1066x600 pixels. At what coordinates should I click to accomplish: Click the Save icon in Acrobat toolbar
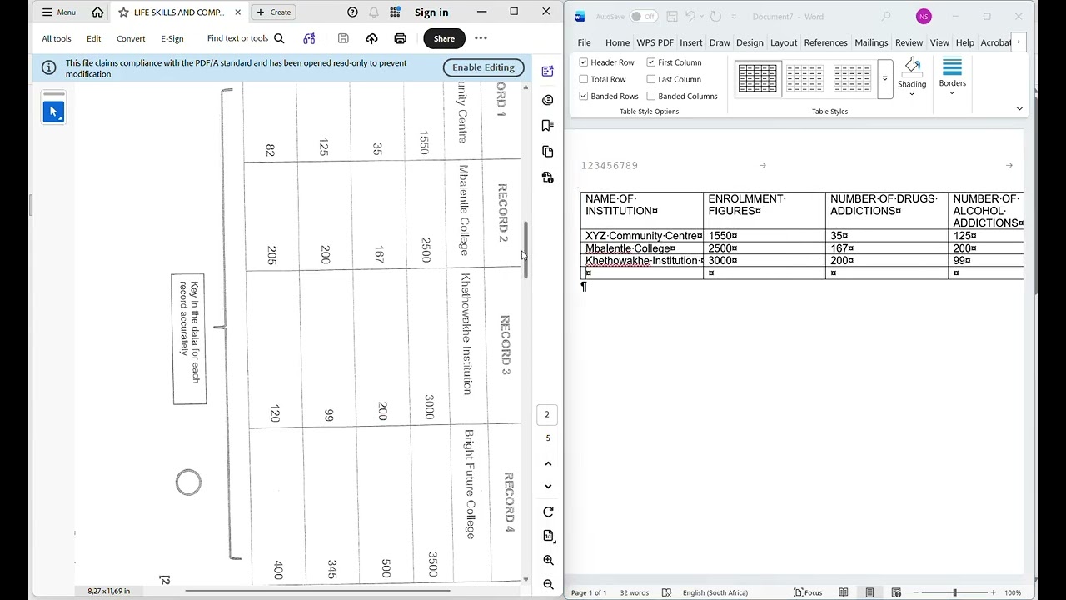[x=343, y=38]
